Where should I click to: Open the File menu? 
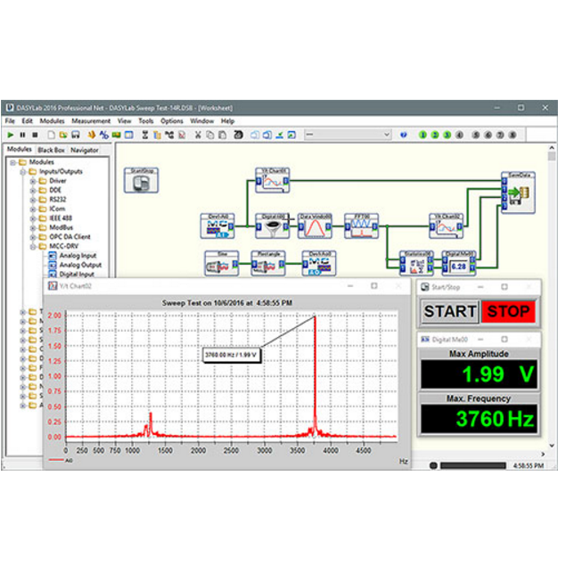tap(10, 121)
